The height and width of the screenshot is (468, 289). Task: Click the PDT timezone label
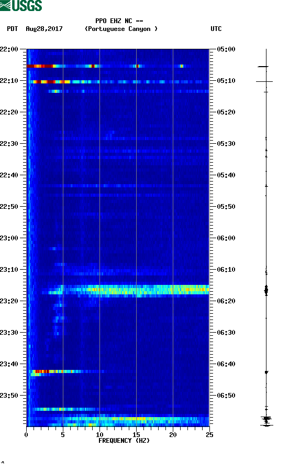[x=12, y=29]
